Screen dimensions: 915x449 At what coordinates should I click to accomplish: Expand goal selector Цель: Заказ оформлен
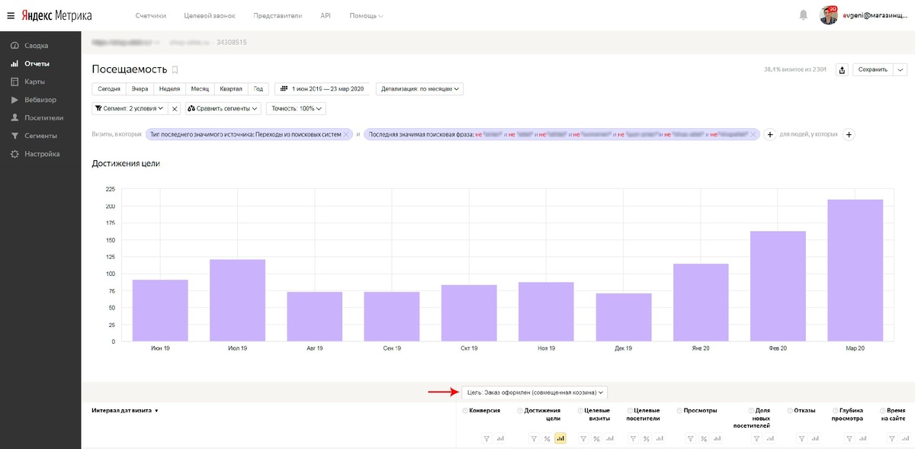pos(535,392)
